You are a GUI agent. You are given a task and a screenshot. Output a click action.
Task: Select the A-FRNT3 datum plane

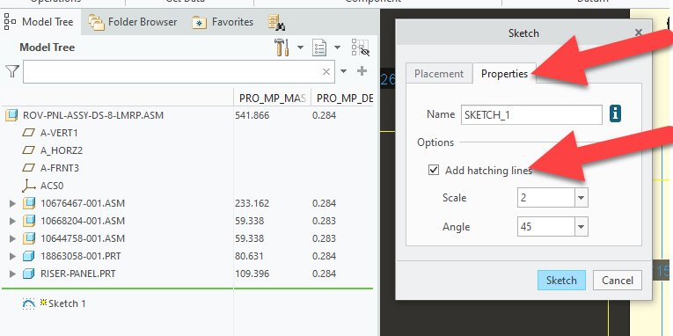(x=60, y=168)
